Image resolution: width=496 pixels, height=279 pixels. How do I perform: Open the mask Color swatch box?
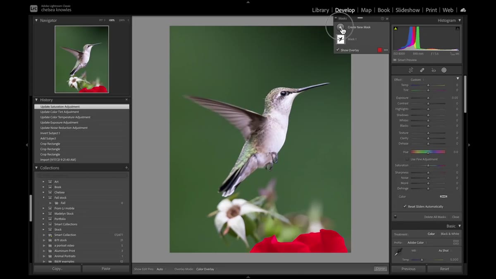click(444, 196)
